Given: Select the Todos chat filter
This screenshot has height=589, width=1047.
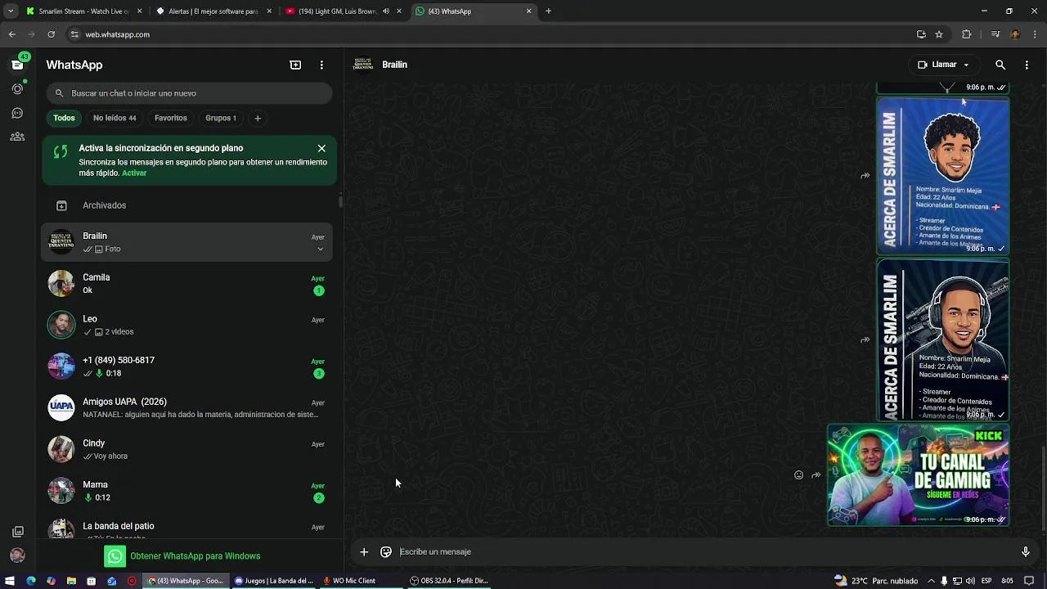Looking at the screenshot, I should [64, 118].
